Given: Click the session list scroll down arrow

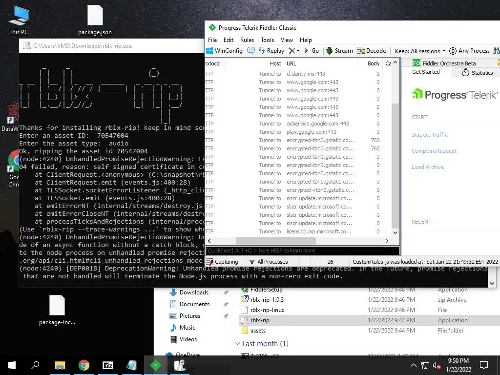Looking at the screenshot, I should coord(395,233).
